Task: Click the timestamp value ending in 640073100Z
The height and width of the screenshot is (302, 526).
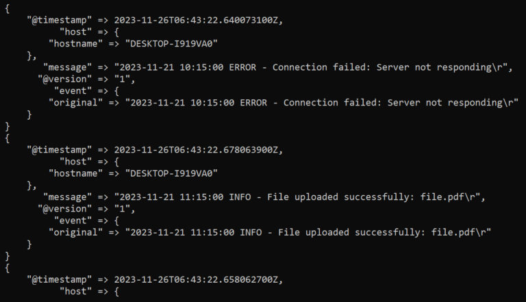Action: [199, 20]
